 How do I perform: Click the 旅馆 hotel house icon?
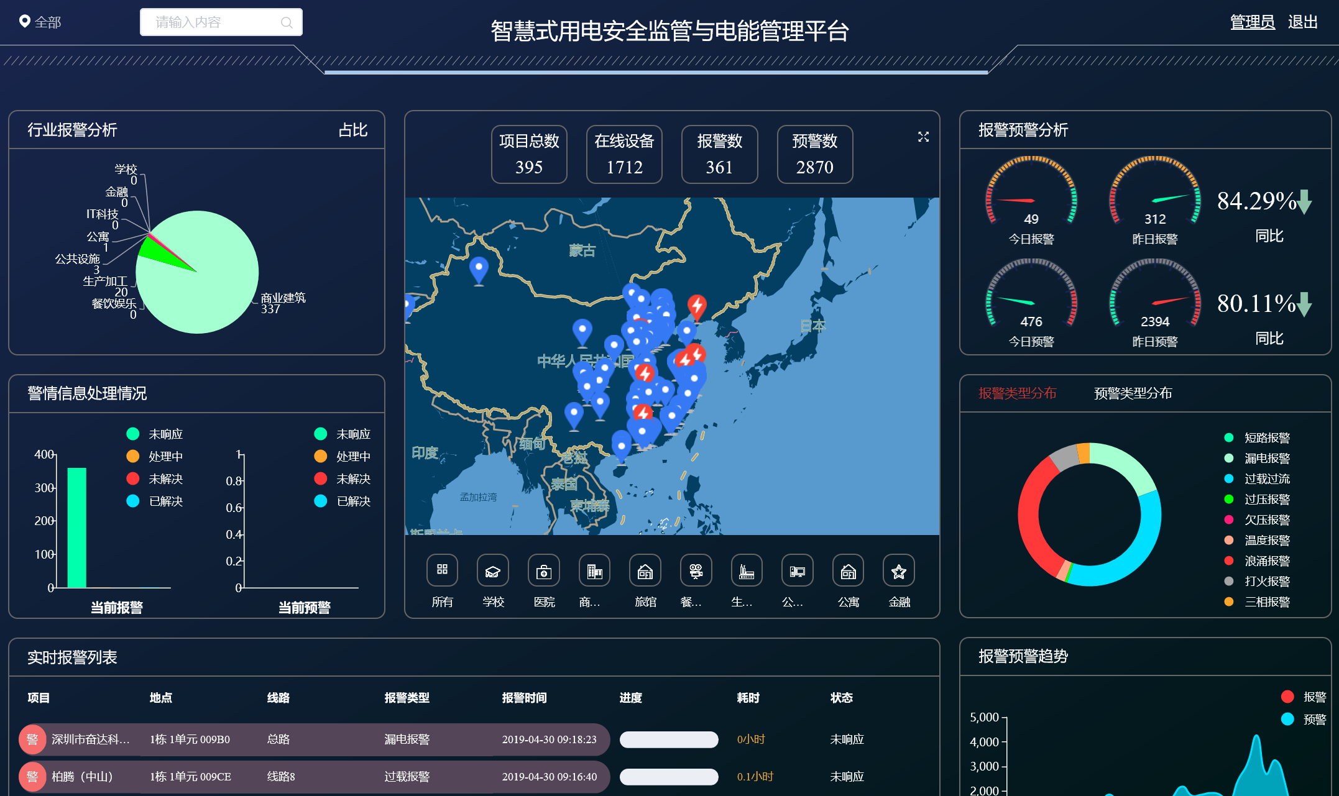[x=645, y=570]
